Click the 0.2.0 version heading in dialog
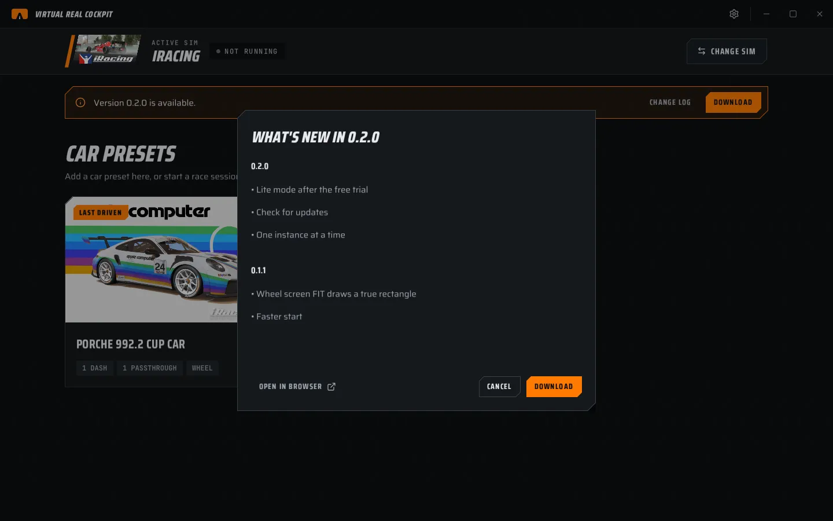 pyautogui.click(x=260, y=166)
